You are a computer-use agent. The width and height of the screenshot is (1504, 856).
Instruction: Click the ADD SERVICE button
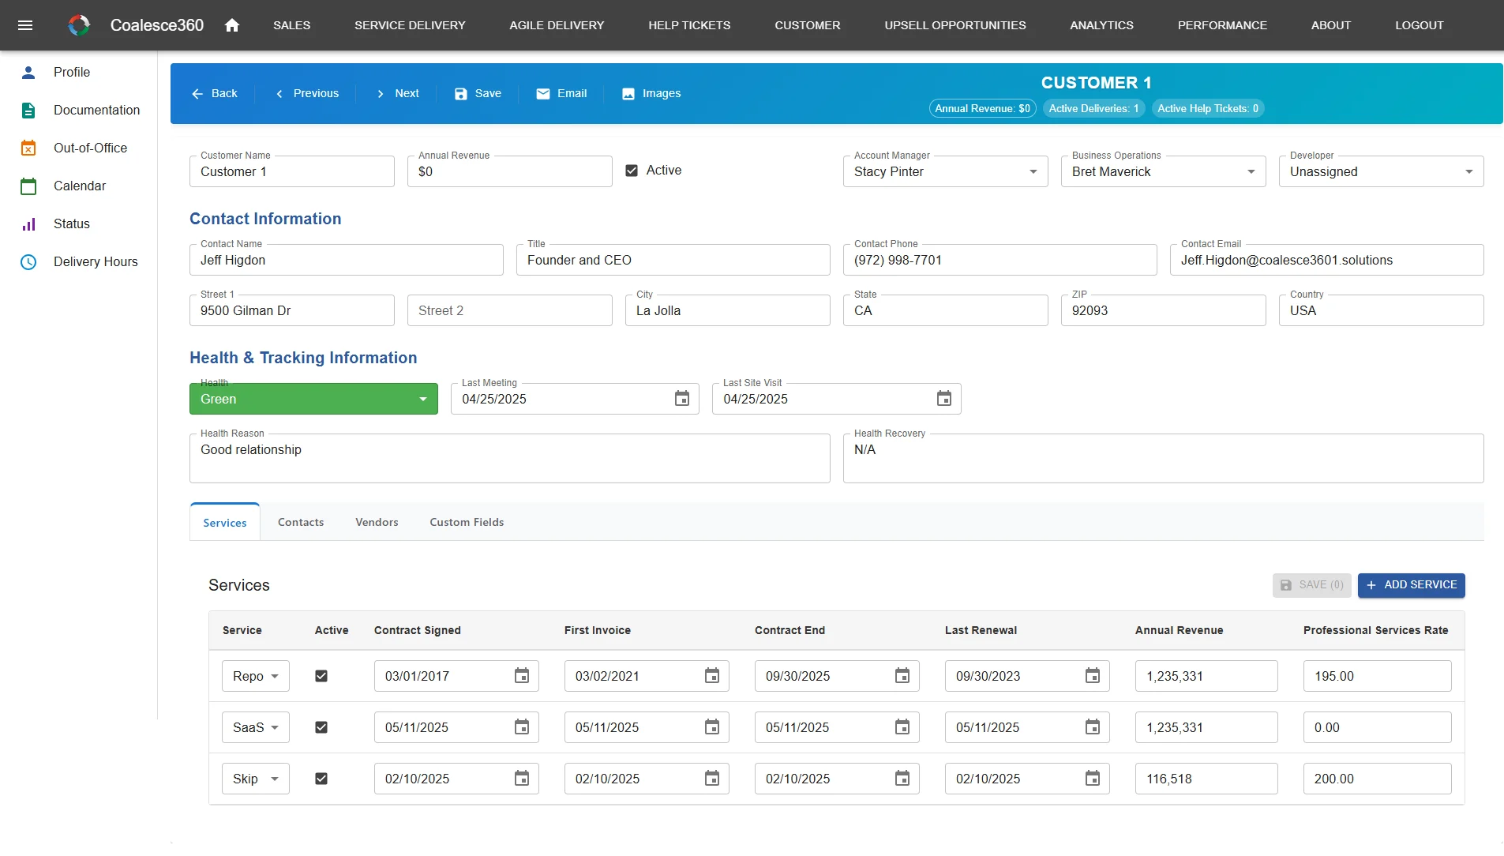pos(1412,585)
